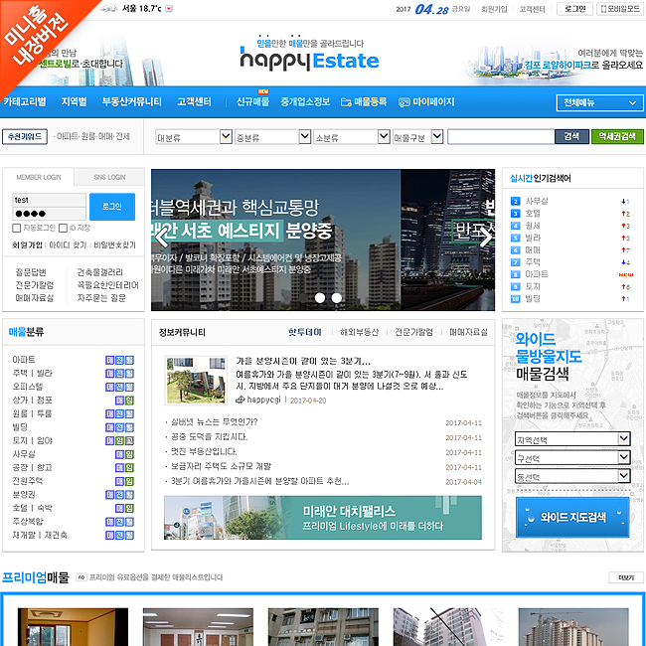Click the 월 badge in 재개발 | 재건축 row
Screen dimensions: 646x646
tap(129, 535)
